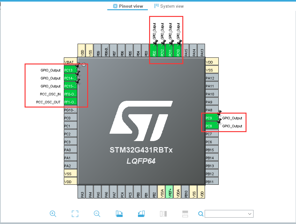Screen dimensions: 296x224
Task: Toggle the PC8 GPIO_Output pin
Action: coord(212,126)
